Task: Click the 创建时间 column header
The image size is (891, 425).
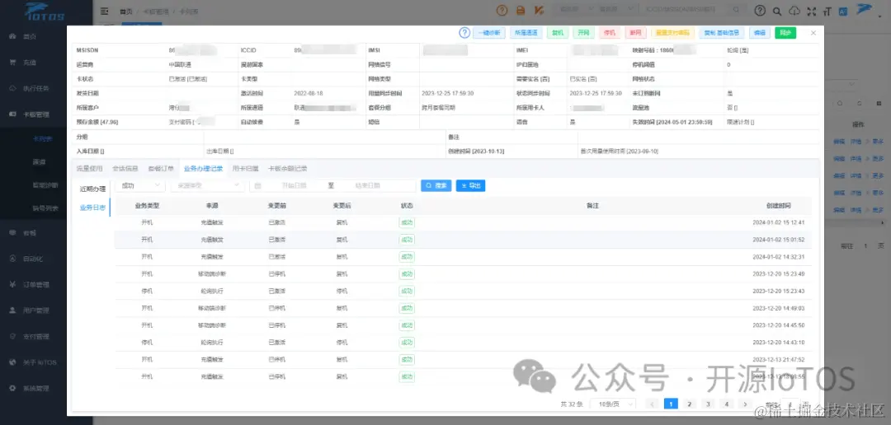Action: point(778,205)
